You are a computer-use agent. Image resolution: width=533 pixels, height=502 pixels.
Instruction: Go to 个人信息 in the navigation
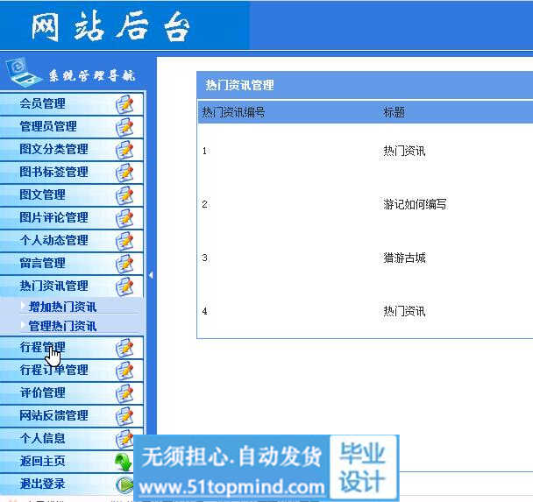(x=42, y=438)
